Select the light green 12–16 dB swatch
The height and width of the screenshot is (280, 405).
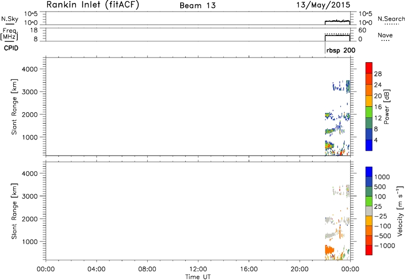tap(369, 112)
